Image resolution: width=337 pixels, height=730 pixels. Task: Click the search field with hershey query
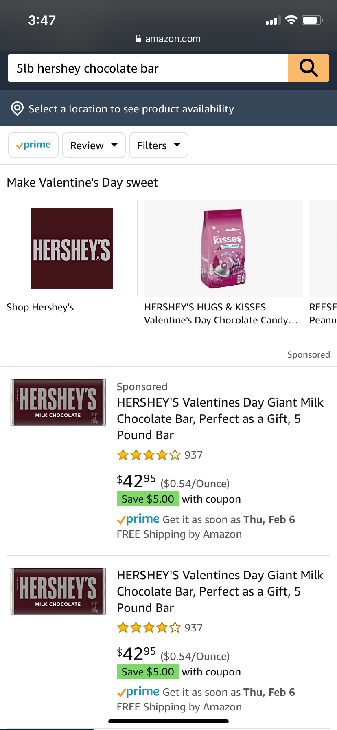pos(148,68)
